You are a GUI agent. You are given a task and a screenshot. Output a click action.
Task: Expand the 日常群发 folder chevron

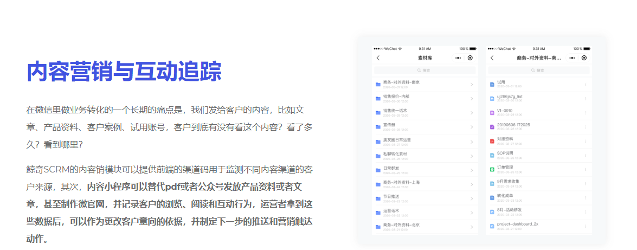[472, 170]
